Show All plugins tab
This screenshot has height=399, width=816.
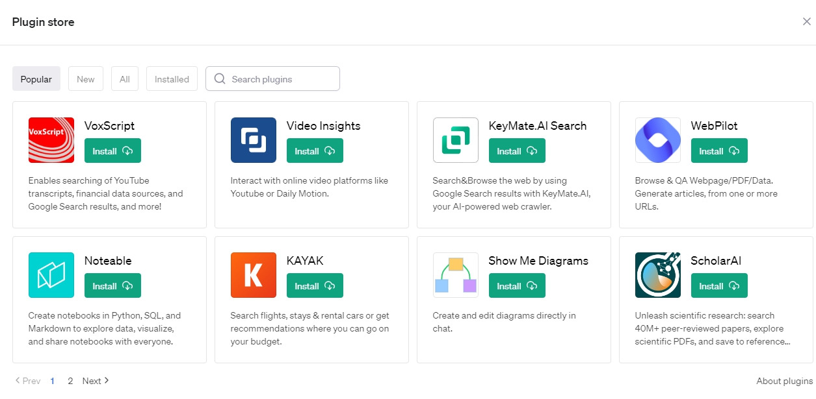(125, 79)
